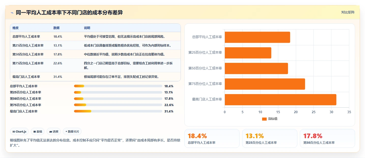Click the page title 同一平均人工成本率下不同门店的成本分布差异
The width and height of the screenshot is (365, 158).
(69, 12)
